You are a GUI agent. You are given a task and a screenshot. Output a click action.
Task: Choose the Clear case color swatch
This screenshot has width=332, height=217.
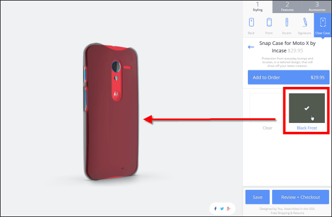pos(267,108)
